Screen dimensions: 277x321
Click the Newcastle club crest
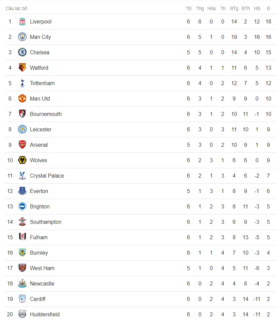[22, 283]
